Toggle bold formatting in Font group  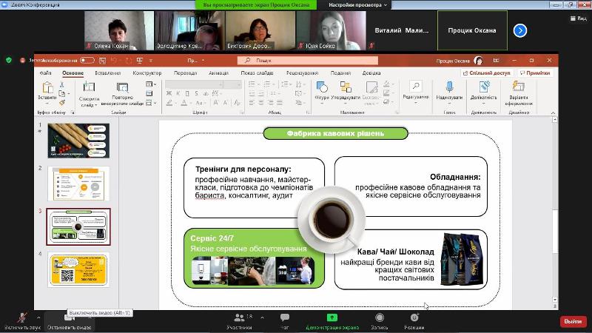pos(169,93)
